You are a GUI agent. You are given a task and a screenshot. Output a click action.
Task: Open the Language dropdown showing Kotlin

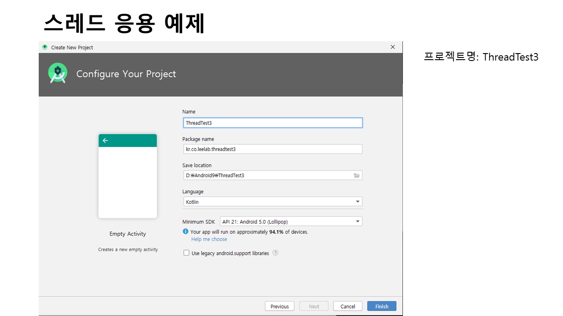tap(272, 202)
